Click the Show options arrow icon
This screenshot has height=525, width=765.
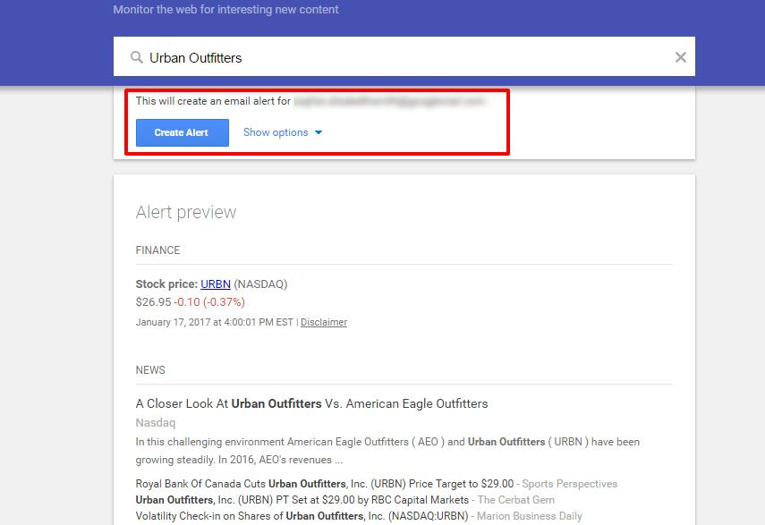point(319,132)
